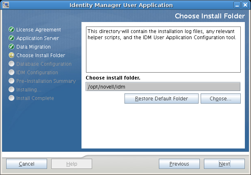Proceed by clicking Next
The height and width of the screenshot is (175, 251).
(x=224, y=164)
